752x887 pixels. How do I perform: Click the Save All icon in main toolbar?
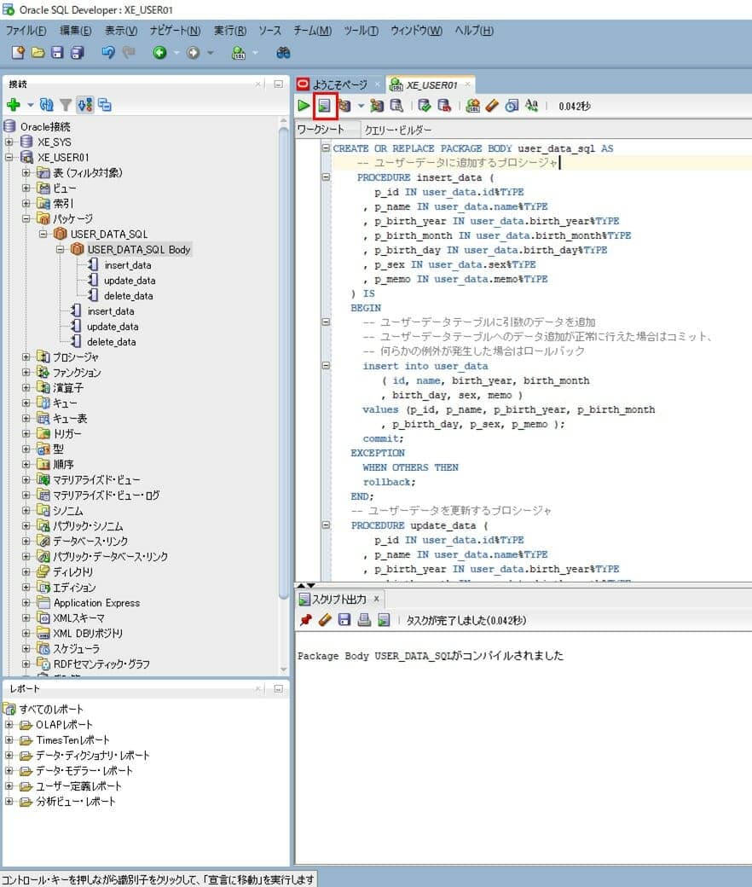tap(78, 53)
